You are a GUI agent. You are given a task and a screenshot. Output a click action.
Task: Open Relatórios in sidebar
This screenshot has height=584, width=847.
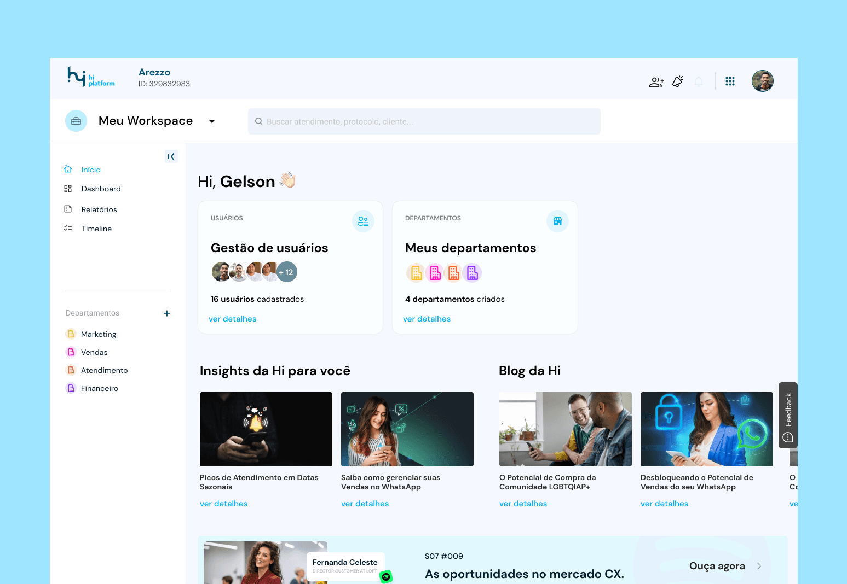(x=99, y=209)
